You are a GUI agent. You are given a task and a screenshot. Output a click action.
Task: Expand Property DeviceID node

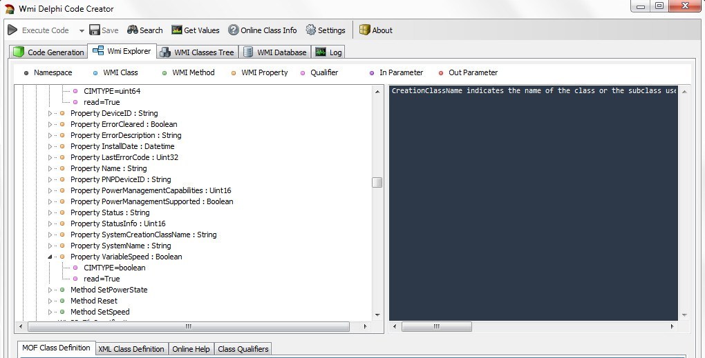[50, 114]
